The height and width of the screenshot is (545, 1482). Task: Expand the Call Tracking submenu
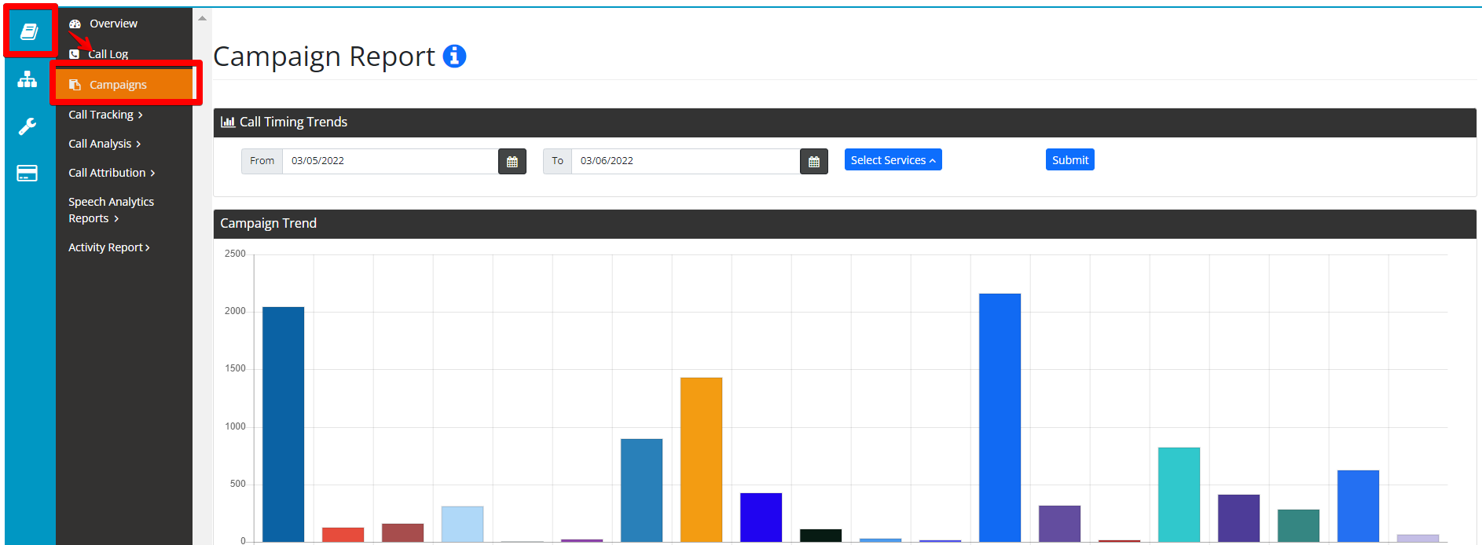click(x=105, y=115)
